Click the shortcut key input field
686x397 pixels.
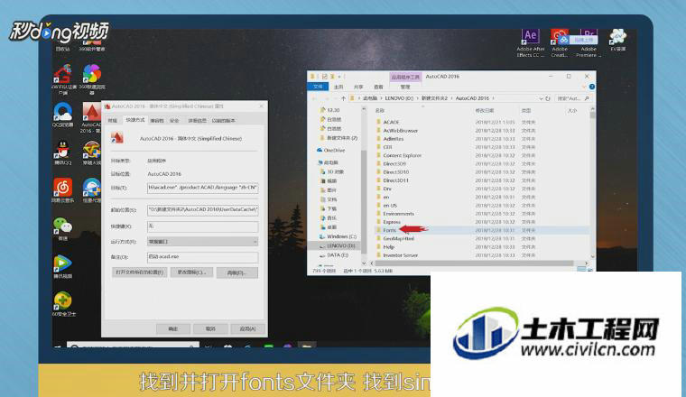[202, 226]
